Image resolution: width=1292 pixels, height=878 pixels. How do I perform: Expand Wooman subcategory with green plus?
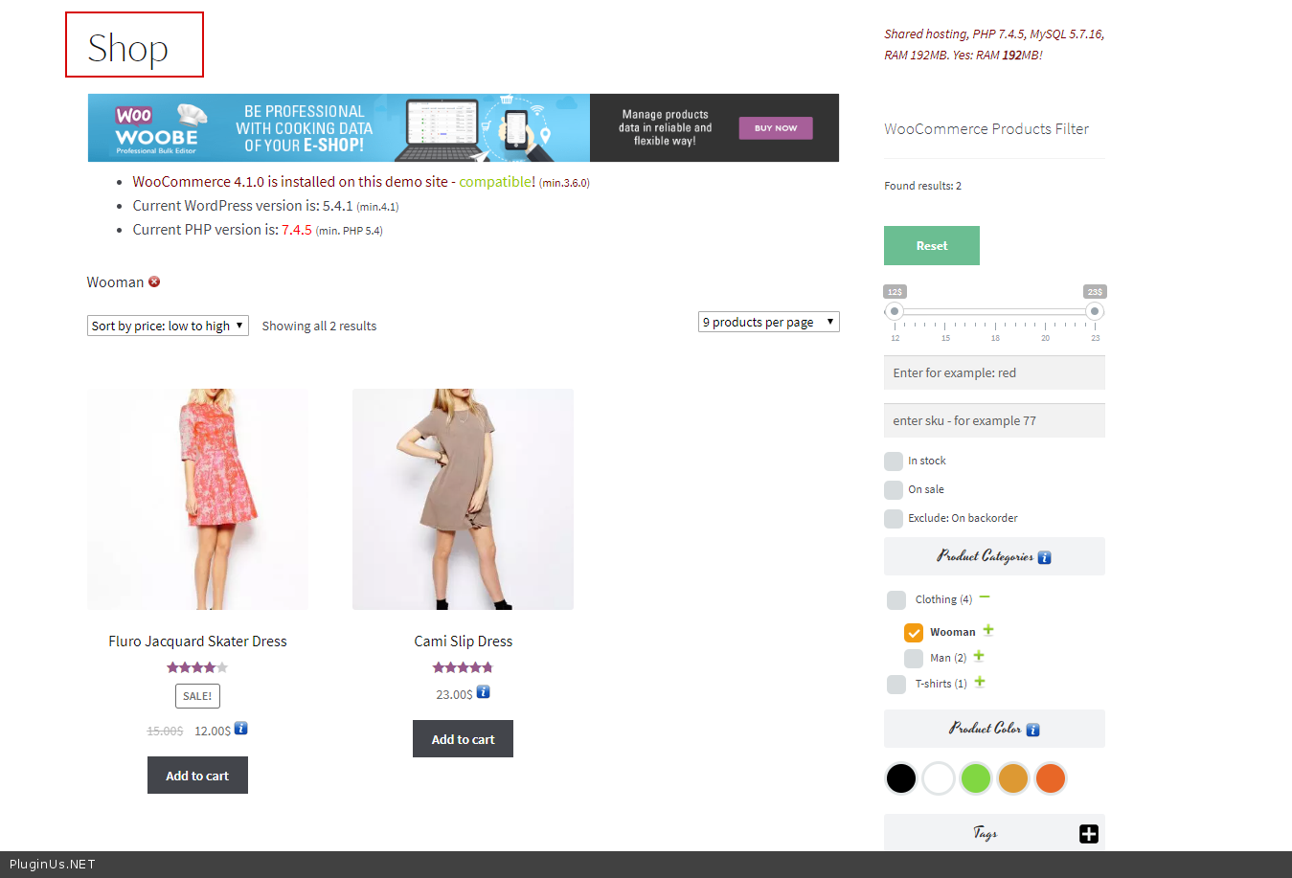(x=988, y=630)
